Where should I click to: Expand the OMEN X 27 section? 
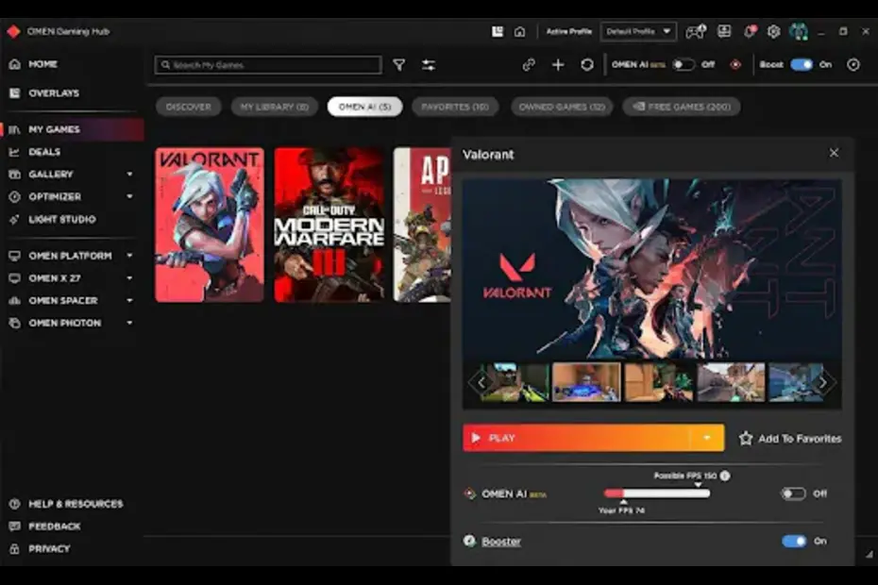click(x=130, y=277)
